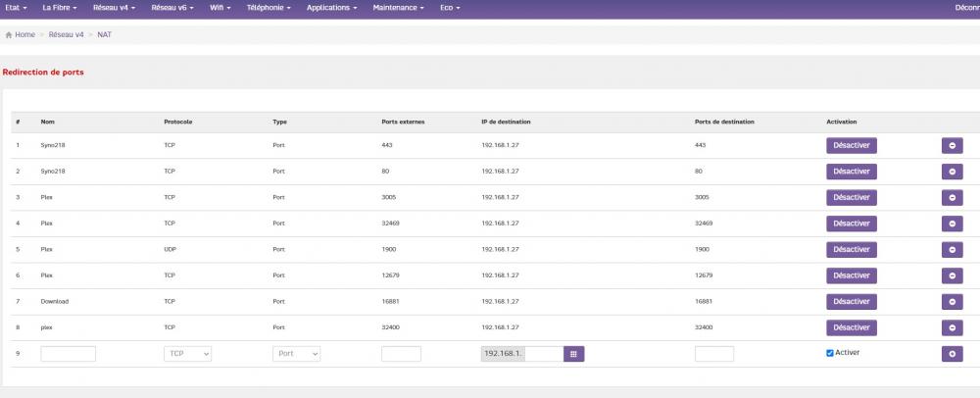The image size is (980, 398).
Task: Remove the Download port 16881 rule
Action: [952, 302]
